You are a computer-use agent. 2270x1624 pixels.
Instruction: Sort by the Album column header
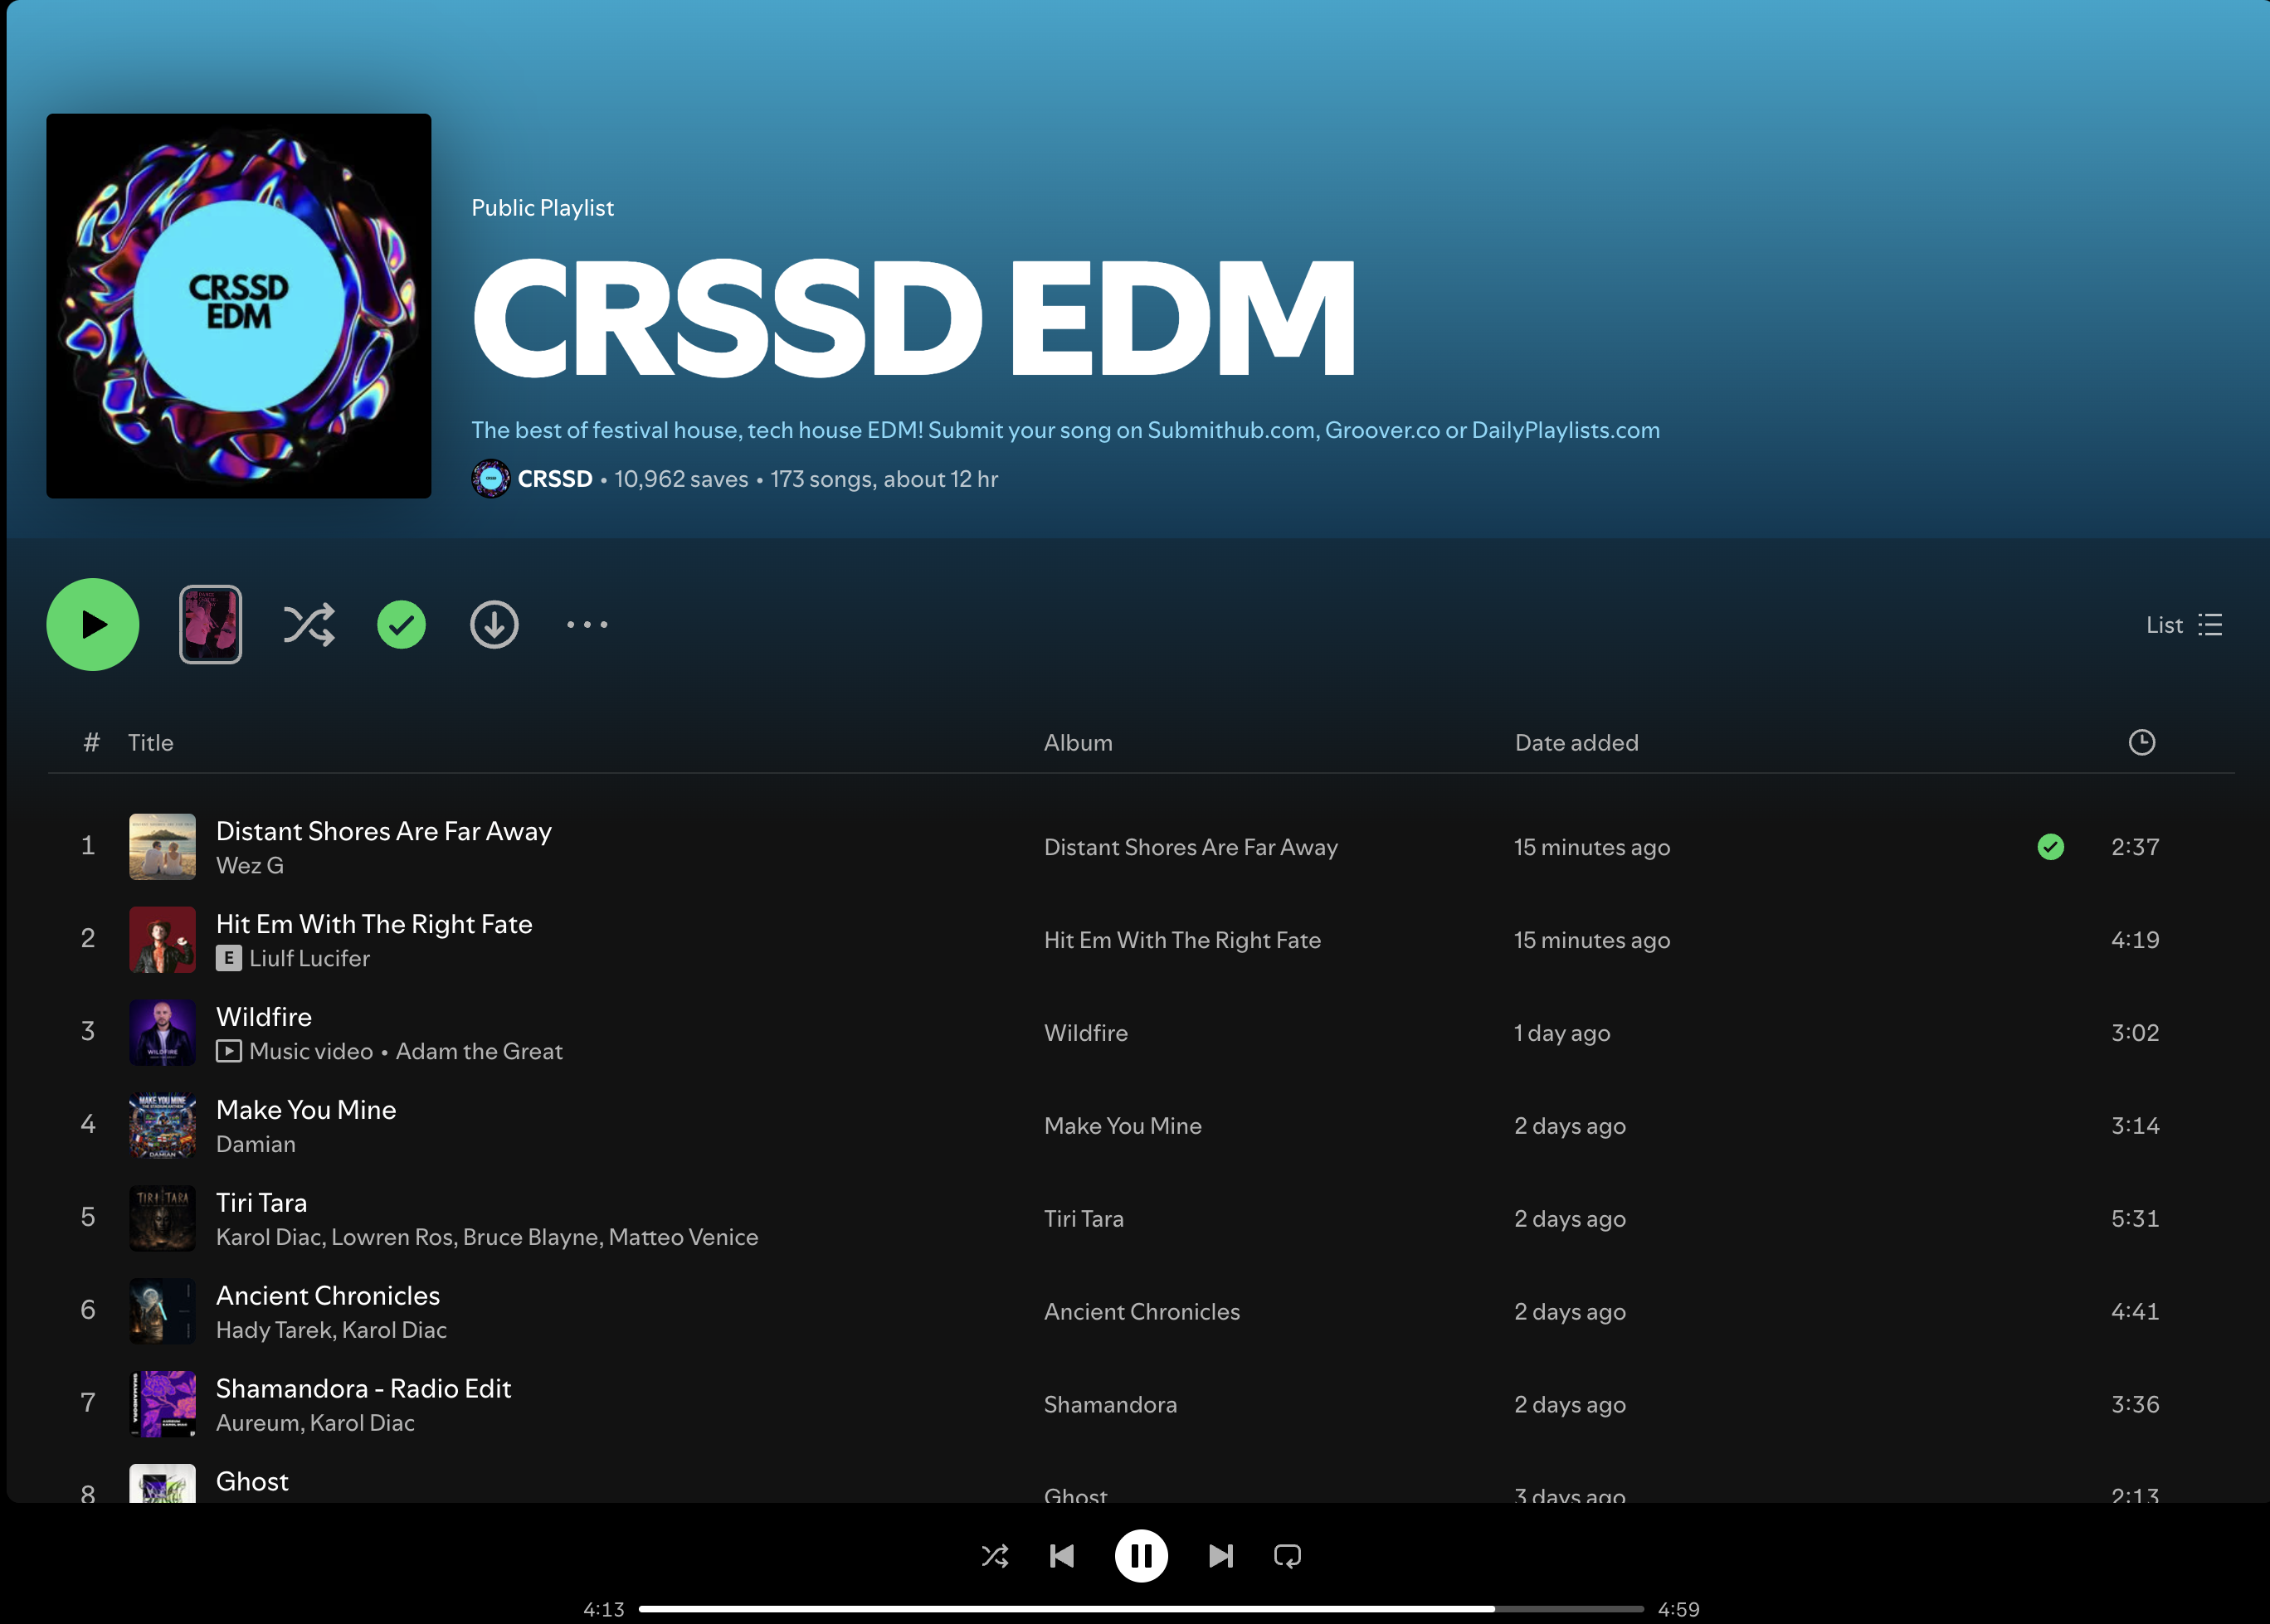pyautogui.click(x=1078, y=743)
